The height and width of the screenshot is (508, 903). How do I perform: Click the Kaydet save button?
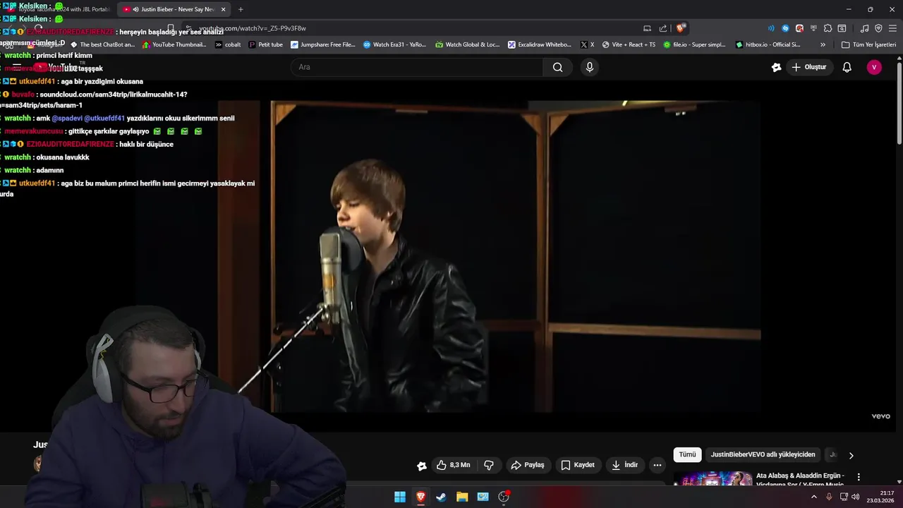[578, 465]
